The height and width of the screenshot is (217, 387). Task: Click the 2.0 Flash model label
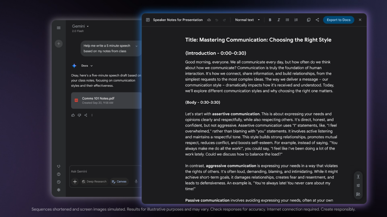78,31
